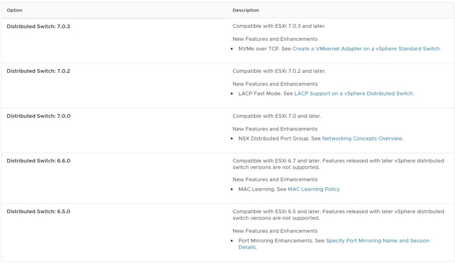Image resolution: width=455 pixels, height=263 pixels.
Task: Click 'Compatible with ESXi 7.0.2 and later' text
Action: 279,71
